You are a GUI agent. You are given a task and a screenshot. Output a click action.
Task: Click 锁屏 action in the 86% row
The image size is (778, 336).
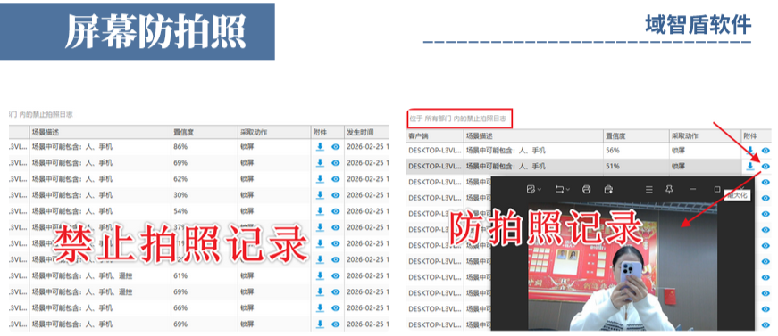247,147
